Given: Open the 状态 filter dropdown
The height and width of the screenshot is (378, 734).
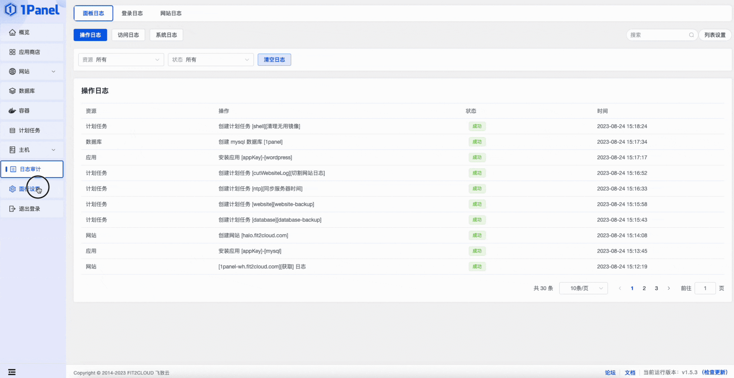Looking at the screenshot, I should click(211, 60).
